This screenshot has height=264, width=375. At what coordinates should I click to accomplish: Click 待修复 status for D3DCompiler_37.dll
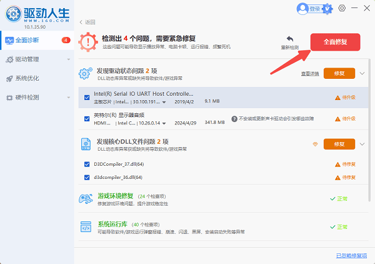point(346,164)
